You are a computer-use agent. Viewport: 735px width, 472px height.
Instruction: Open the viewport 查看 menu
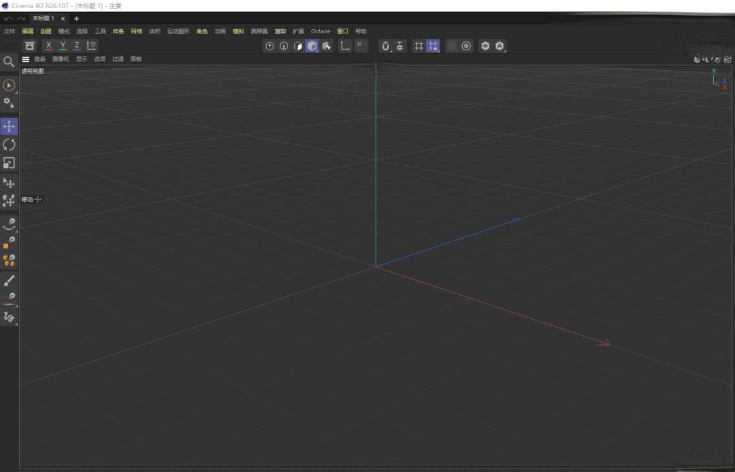pyautogui.click(x=40, y=59)
